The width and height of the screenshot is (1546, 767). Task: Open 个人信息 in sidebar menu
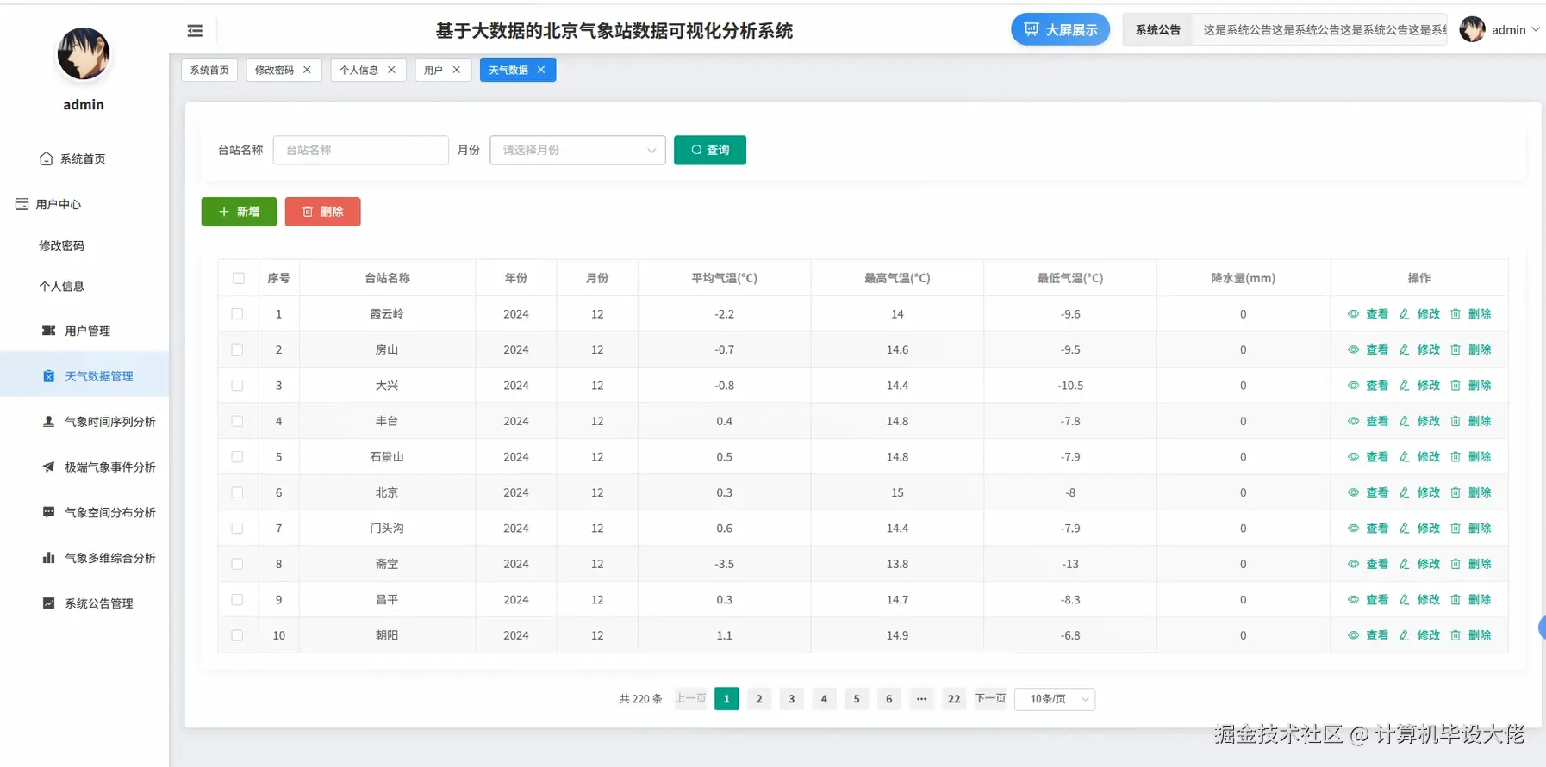tap(61, 286)
